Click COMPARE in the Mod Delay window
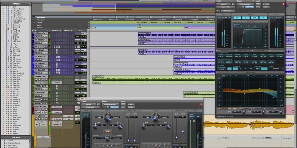Viewport: 297px width, 148px height. tap(114, 107)
